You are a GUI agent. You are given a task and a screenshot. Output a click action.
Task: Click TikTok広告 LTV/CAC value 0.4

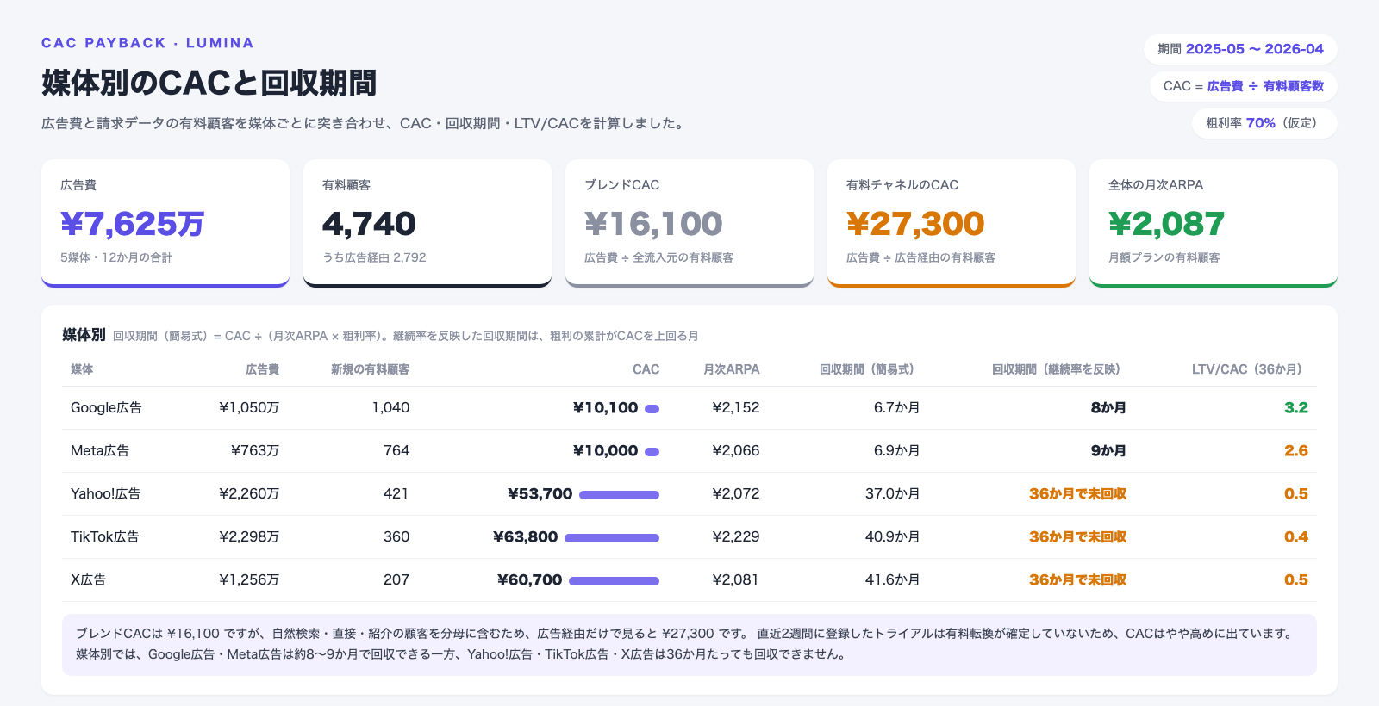pyautogui.click(x=1296, y=537)
